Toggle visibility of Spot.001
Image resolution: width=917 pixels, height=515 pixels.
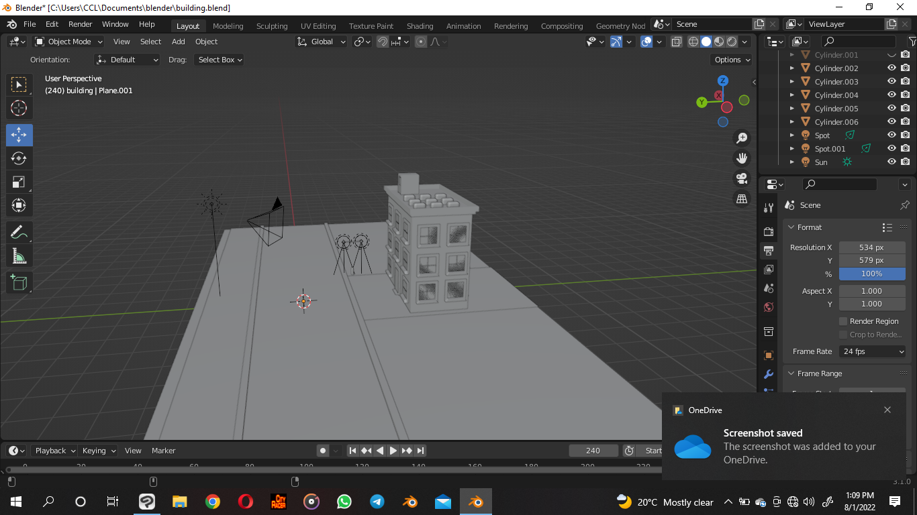pyautogui.click(x=891, y=148)
